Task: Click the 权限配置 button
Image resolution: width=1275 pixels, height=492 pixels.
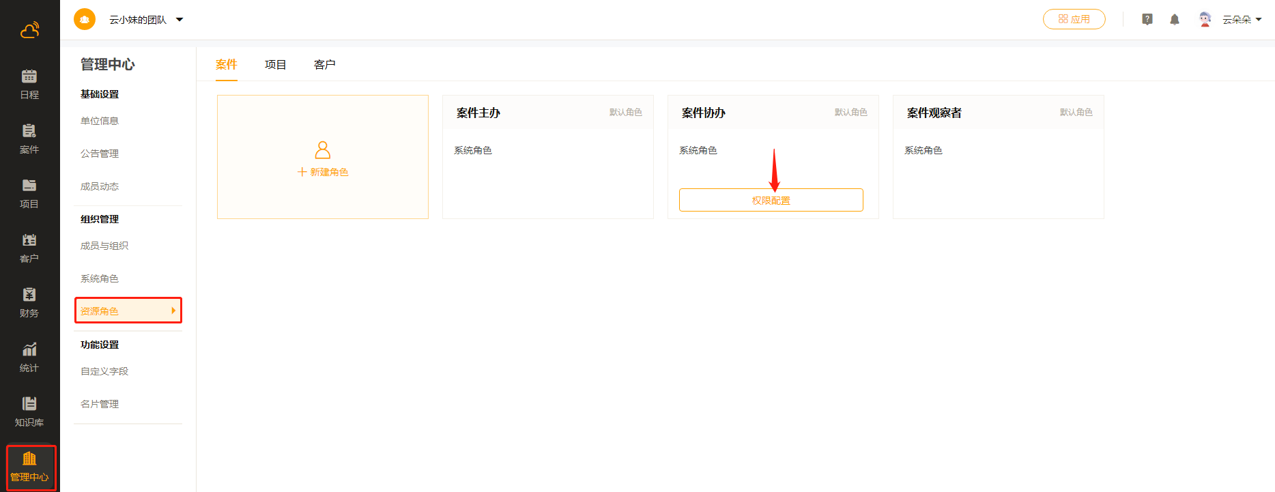Action: (x=771, y=200)
